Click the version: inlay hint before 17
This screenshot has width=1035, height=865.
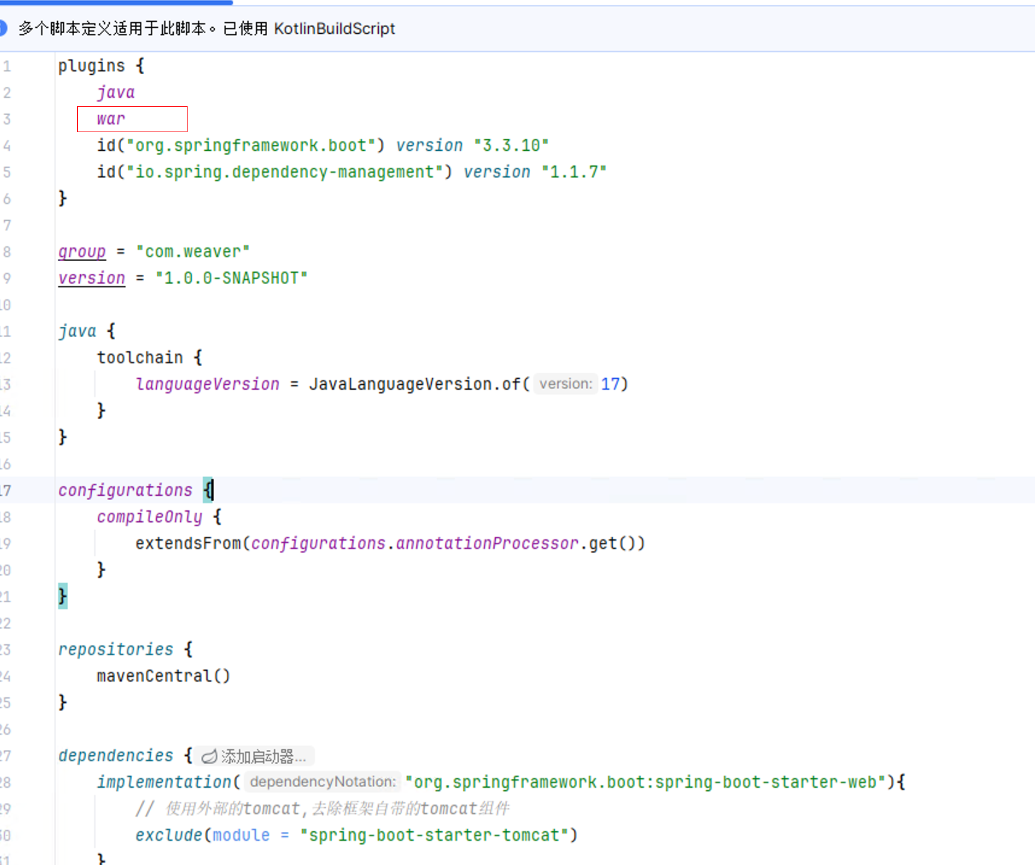pyautogui.click(x=565, y=384)
